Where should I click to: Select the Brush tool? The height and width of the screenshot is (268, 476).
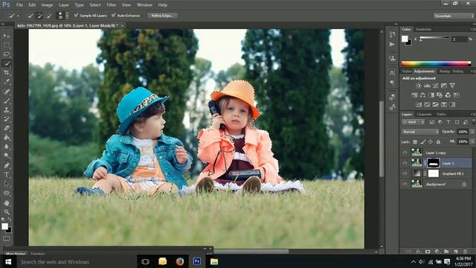click(x=7, y=100)
